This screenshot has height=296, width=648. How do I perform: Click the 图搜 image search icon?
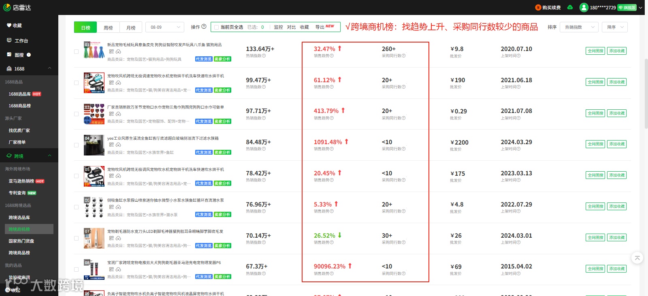click(x=9, y=55)
